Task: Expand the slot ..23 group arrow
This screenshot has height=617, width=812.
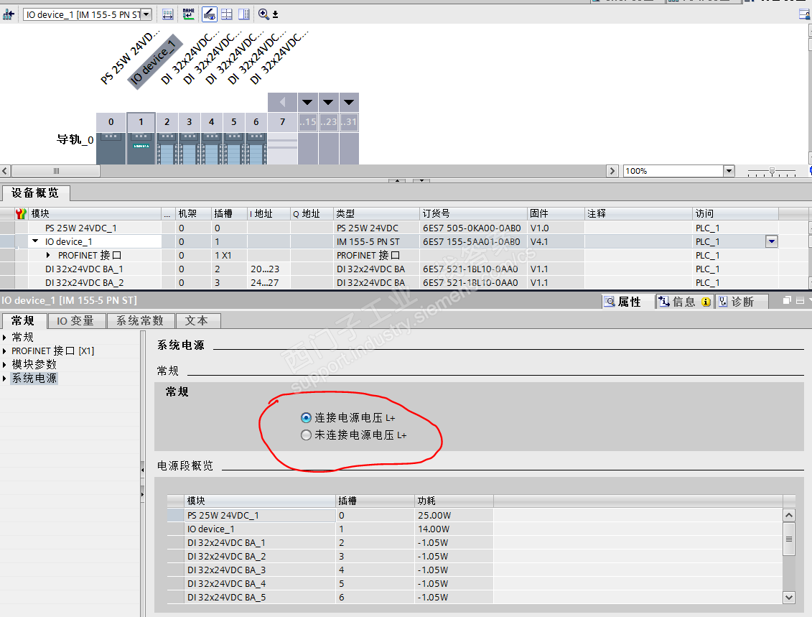Action: pos(328,102)
